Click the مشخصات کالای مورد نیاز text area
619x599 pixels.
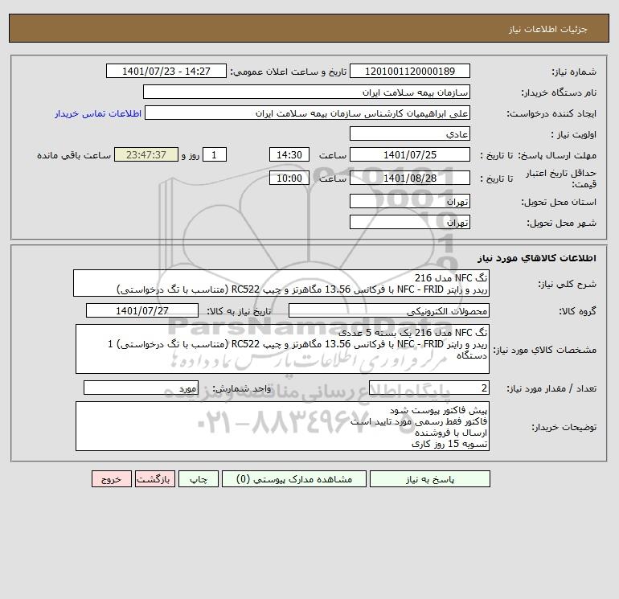(282, 349)
